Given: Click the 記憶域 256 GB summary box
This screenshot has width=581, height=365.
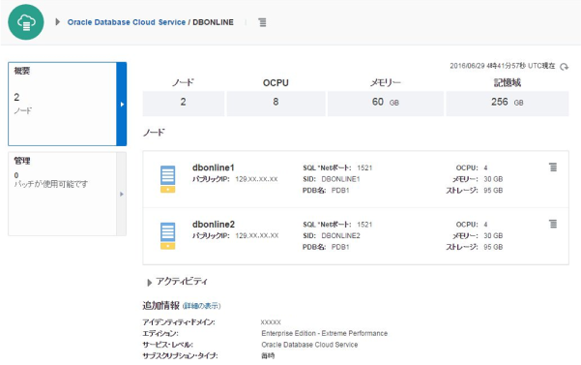Looking at the screenshot, I should point(508,104).
